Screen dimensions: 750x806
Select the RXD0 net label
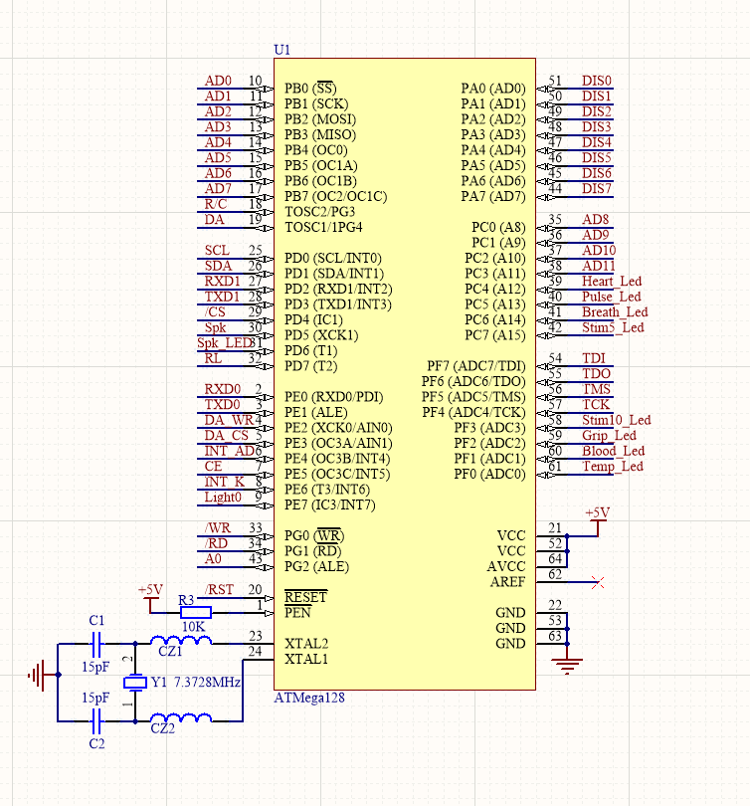coord(223,390)
